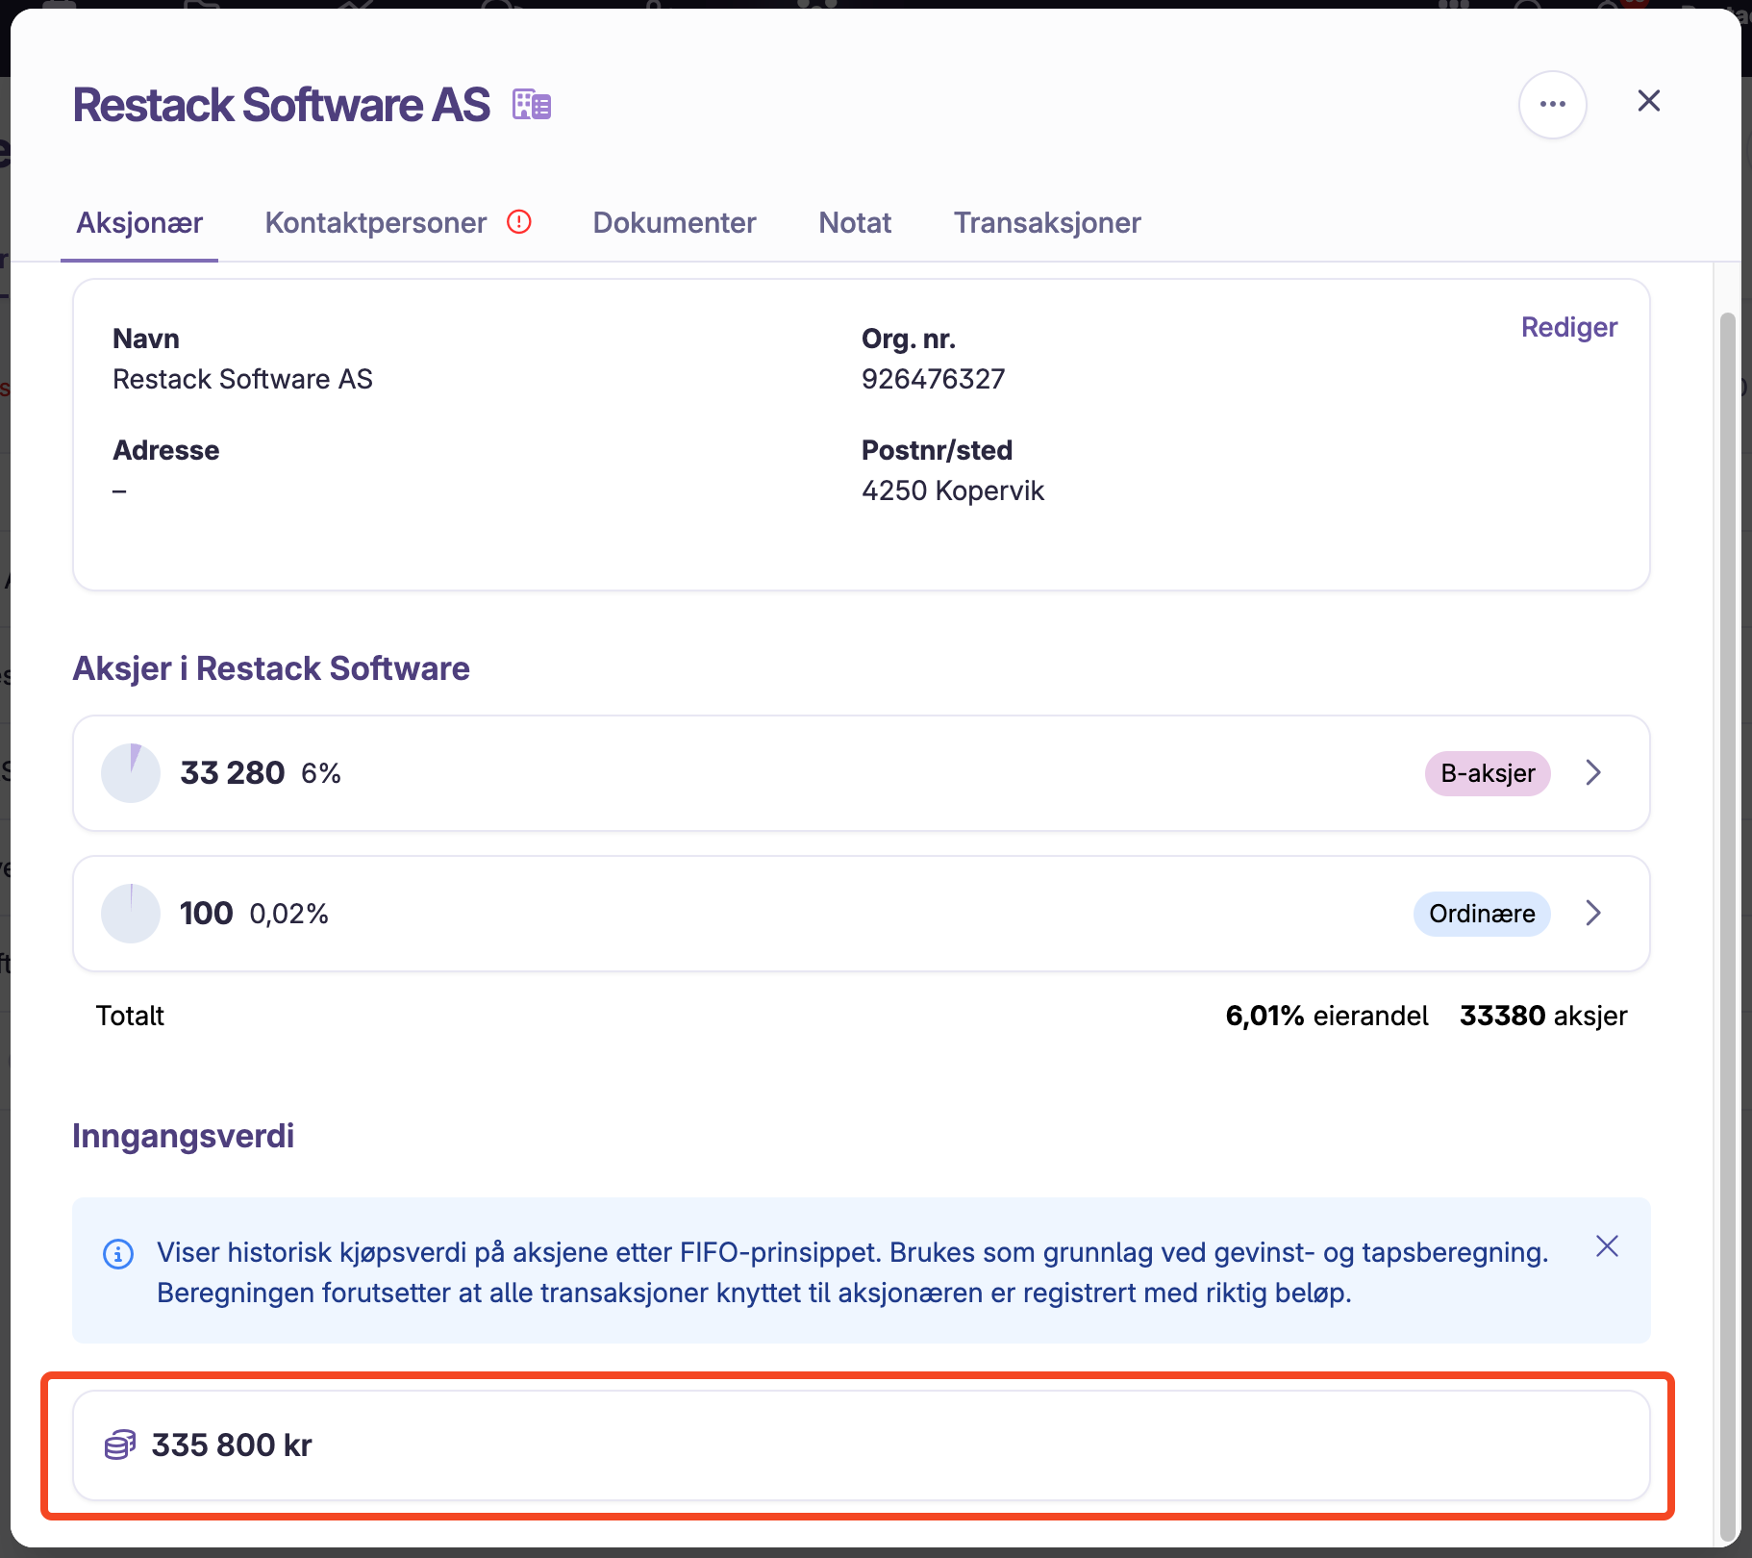Viewport: 1752px width, 1558px height.
Task: Click the company building icon beside the title
Action: (532, 104)
